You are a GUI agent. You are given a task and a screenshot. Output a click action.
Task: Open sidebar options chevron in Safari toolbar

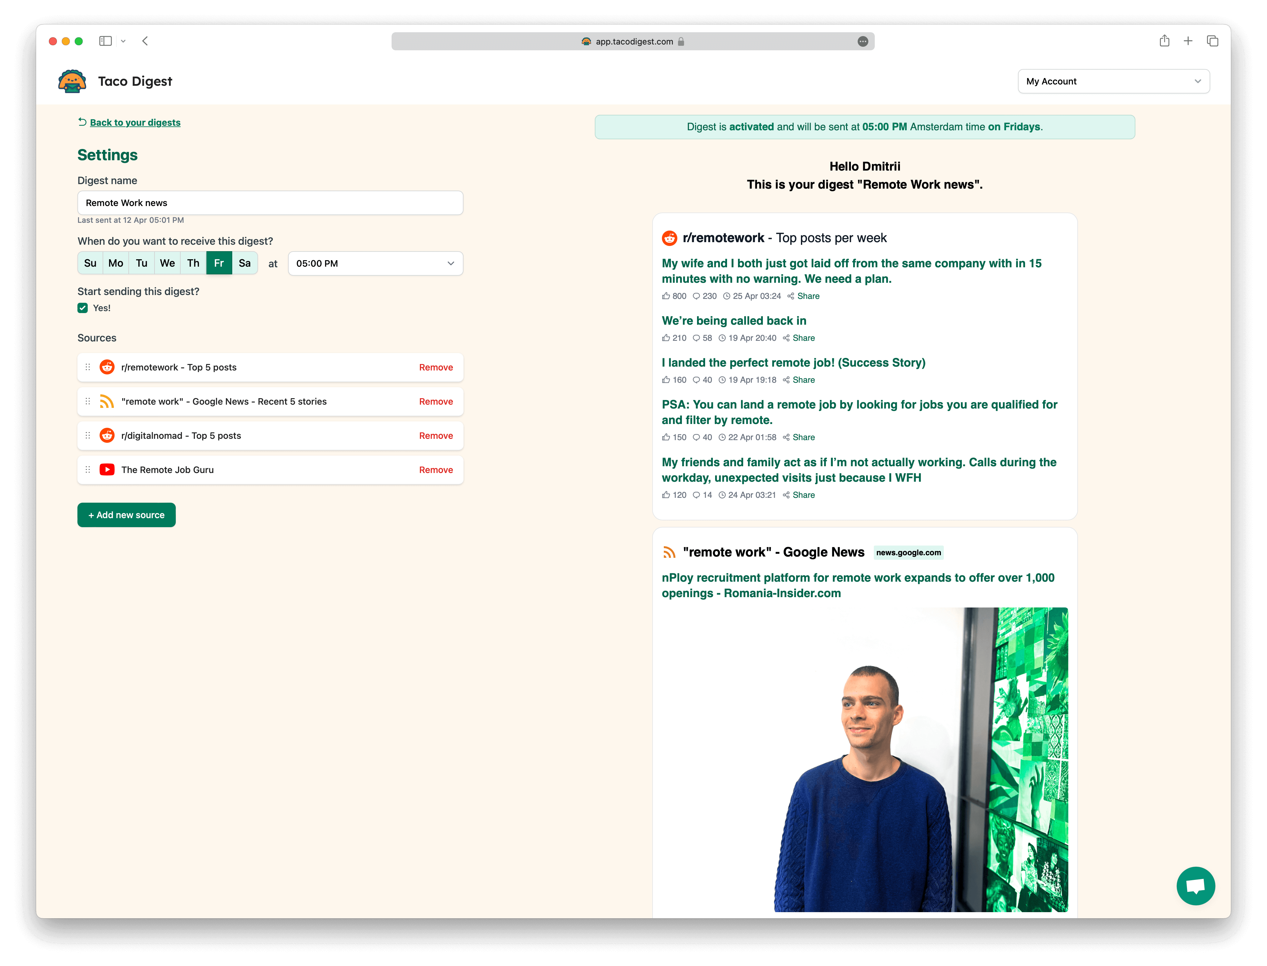(x=123, y=41)
